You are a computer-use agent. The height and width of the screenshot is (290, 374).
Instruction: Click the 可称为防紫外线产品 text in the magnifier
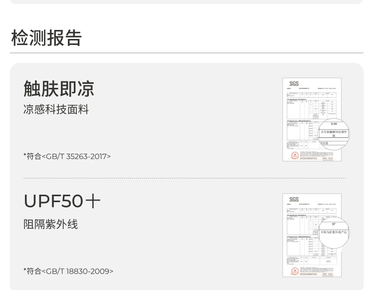334,232
